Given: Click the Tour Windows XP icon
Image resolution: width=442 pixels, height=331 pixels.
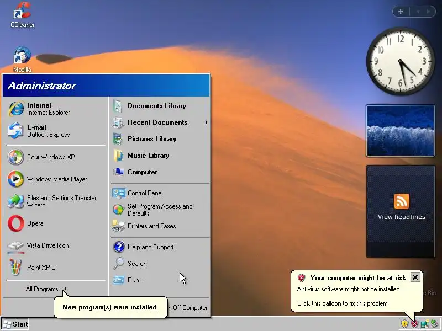Looking at the screenshot, I should [15, 157].
